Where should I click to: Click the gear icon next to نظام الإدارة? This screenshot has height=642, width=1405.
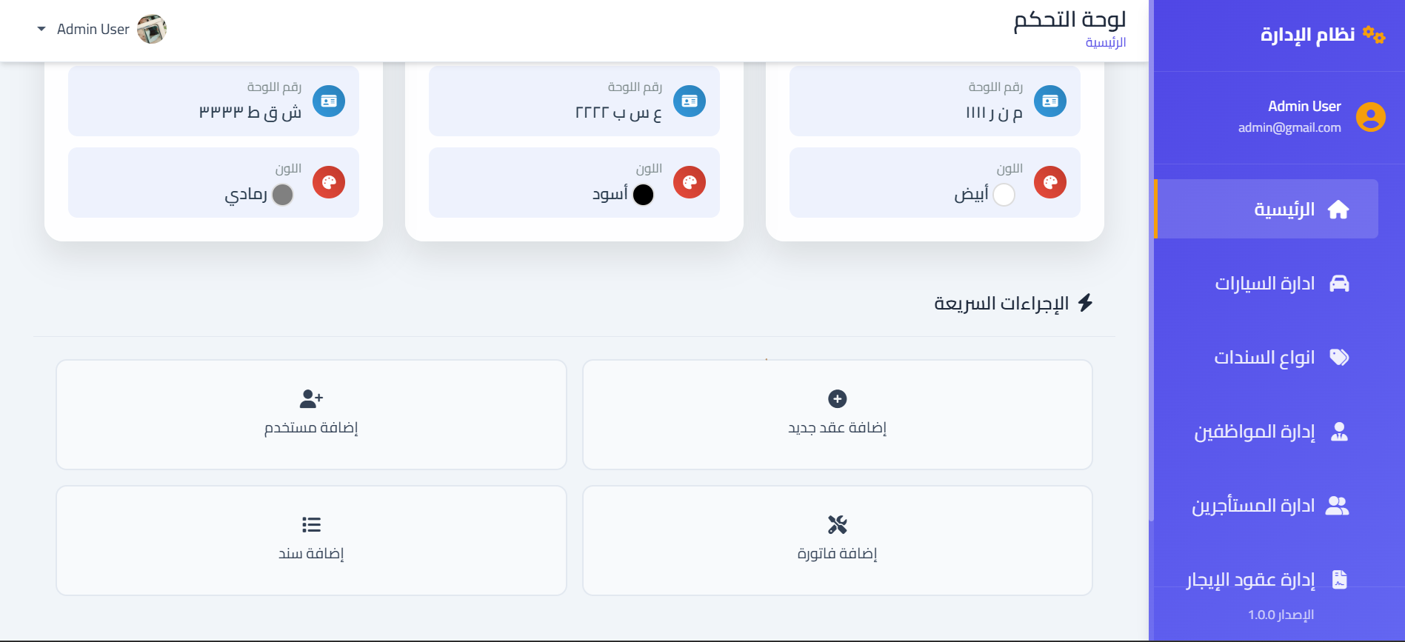[x=1372, y=33]
